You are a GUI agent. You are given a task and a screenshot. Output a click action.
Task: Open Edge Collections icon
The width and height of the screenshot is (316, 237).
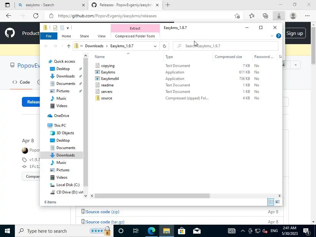pyautogui.click(x=265, y=16)
